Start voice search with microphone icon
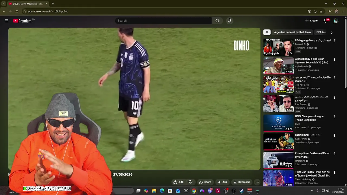This screenshot has height=195, width=347. pos(230,21)
